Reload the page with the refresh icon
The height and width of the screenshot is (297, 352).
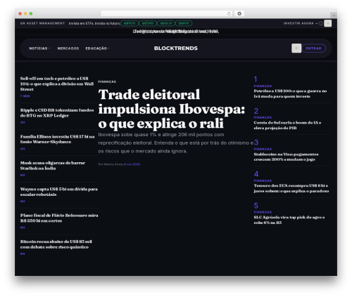pos(229,14)
